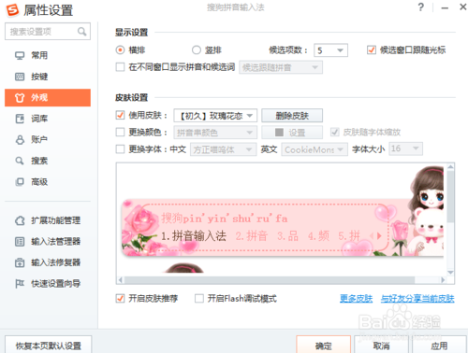Uncheck 使用皮肤 checkbox
This screenshot has width=468, height=353.
[120, 115]
